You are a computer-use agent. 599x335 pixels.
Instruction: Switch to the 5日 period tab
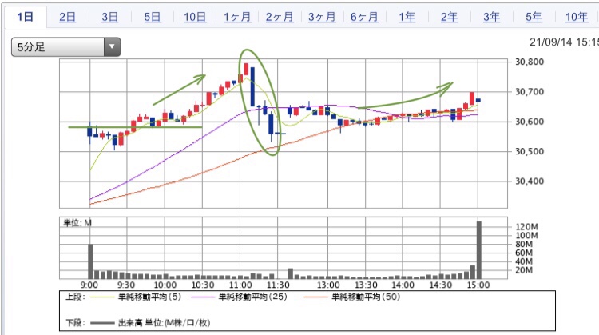(x=152, y=17)
